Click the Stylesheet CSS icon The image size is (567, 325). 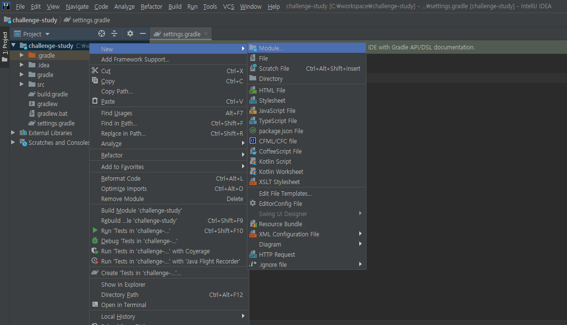[x=253, y=101]
